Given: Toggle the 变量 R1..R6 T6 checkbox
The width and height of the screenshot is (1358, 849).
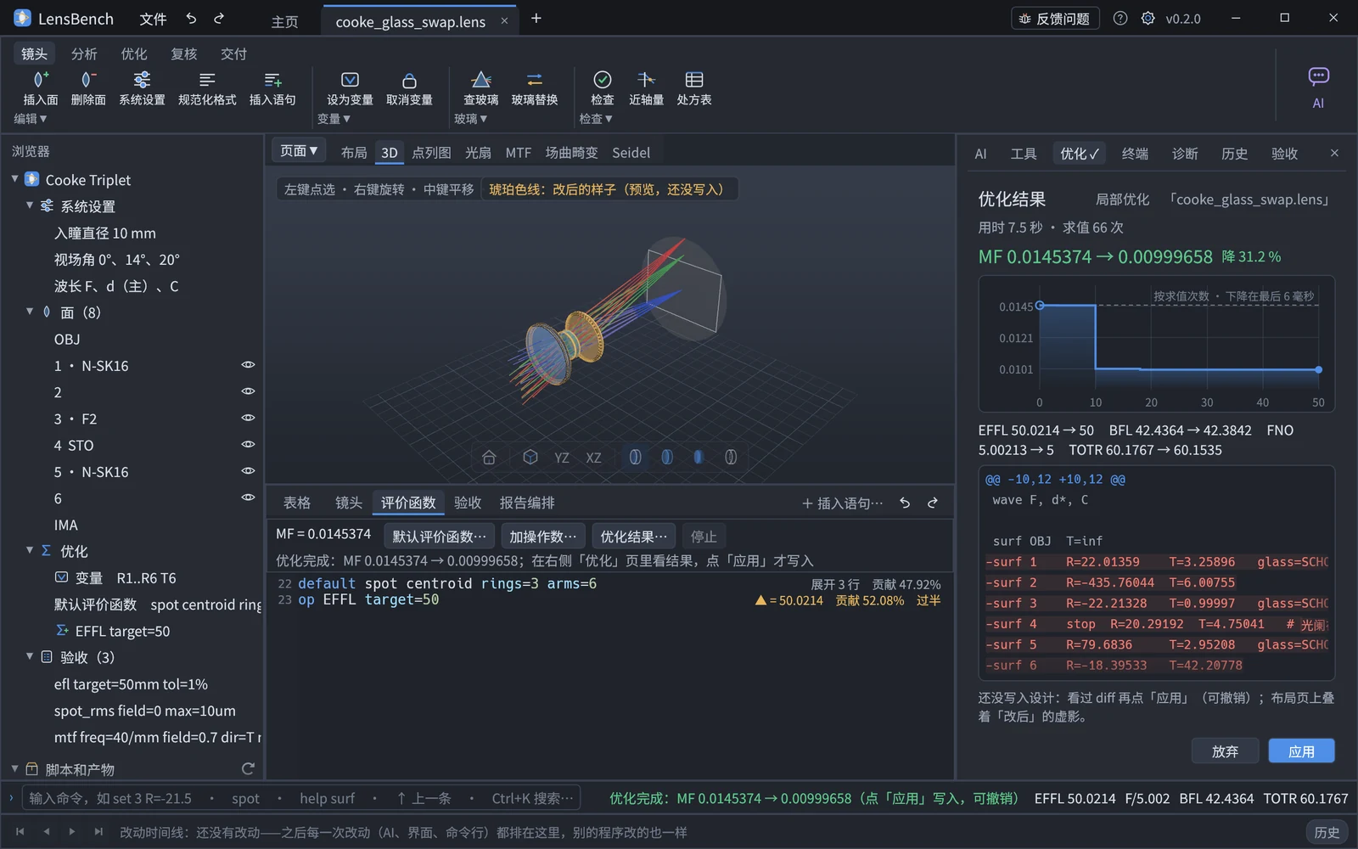Looking at the screenshot, I should click(x=61, y=577).
